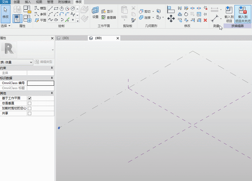Click the Align tool

171,9
